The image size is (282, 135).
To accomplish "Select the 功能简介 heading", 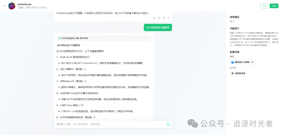I will 234,28.
